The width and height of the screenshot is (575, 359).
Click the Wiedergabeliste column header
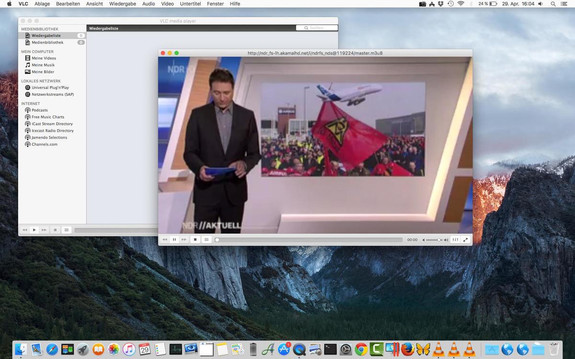tap(103, 28)
